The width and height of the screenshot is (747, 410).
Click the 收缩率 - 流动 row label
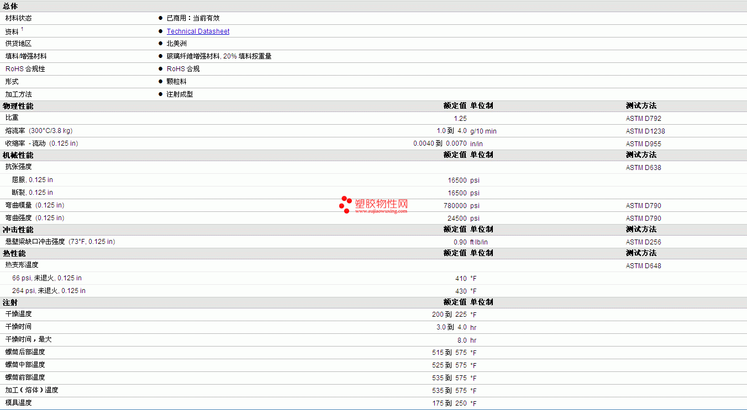pyautogui.click(x=41, y=143)
